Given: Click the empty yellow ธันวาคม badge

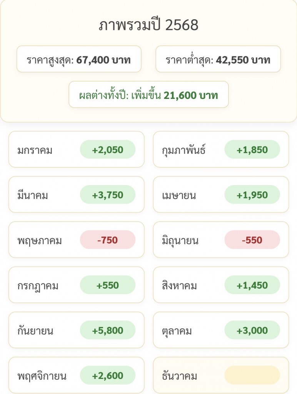Looking at the screenshot, I should pos(252,376).
